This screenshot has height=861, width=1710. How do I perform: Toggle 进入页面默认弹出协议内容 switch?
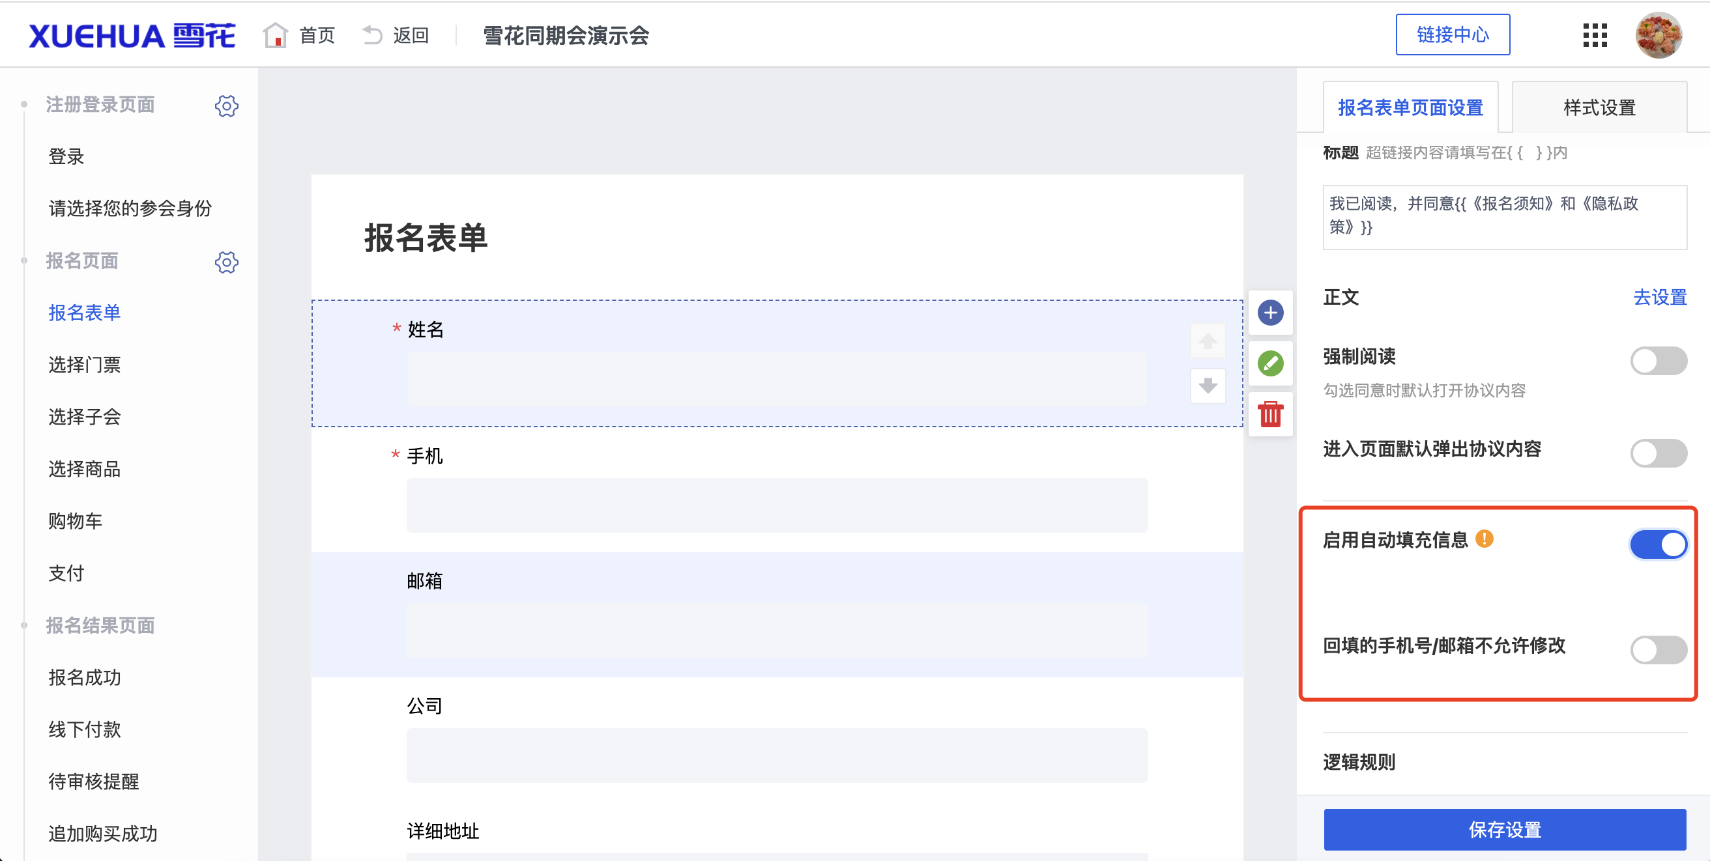1659,453
